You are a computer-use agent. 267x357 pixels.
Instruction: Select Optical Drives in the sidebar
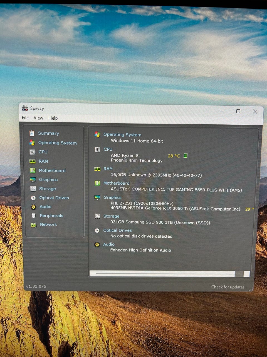pyautogui.click(x=54, y=198)
